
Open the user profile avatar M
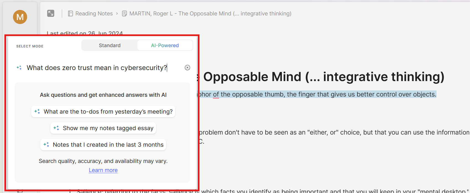click(x=20, y=17)
